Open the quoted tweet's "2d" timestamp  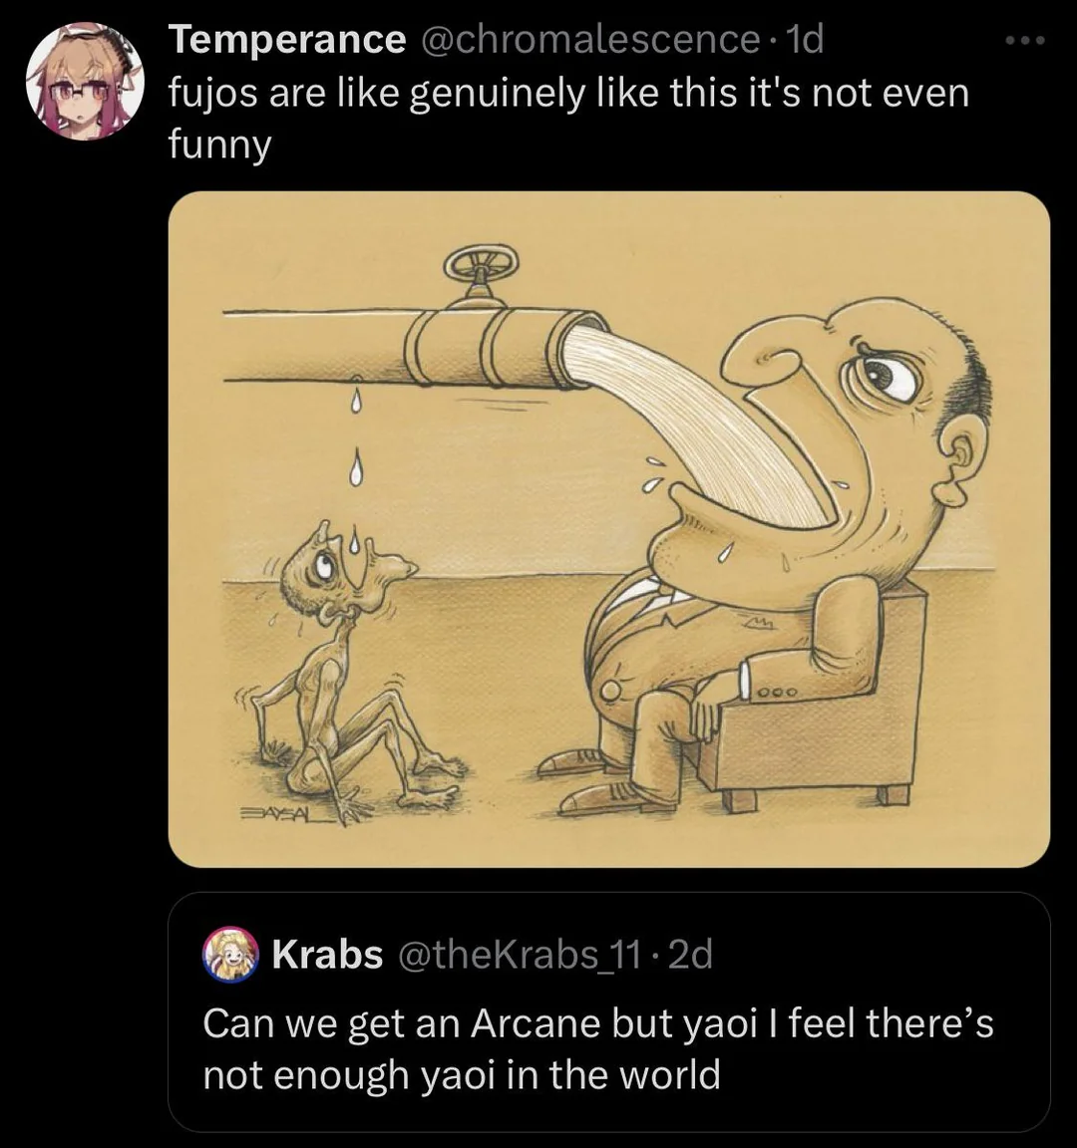(x=690, y=955)
